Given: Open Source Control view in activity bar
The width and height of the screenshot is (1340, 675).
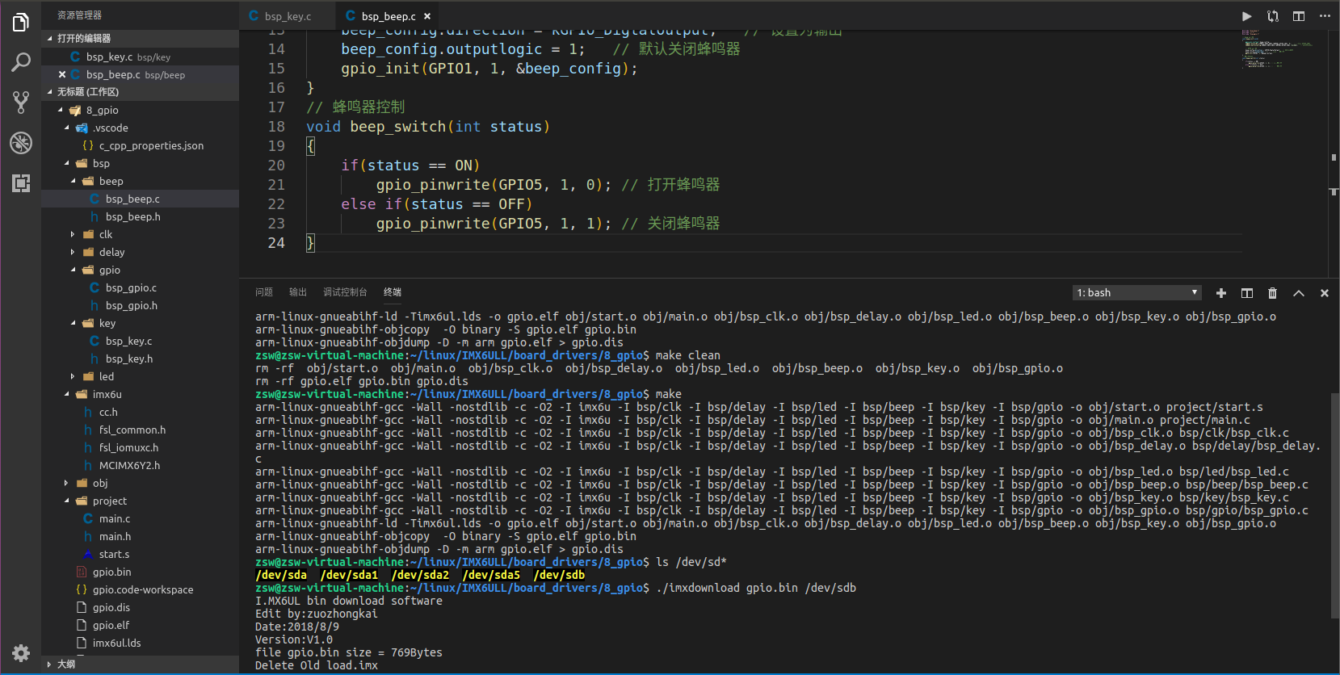Looking at the screenshot, I should click(21, 102).
